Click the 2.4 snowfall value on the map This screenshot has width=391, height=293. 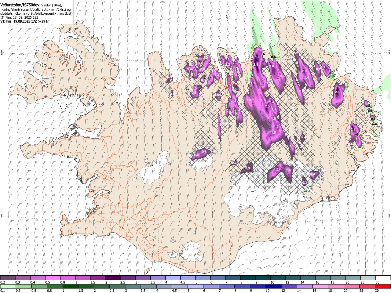point(271,102)
